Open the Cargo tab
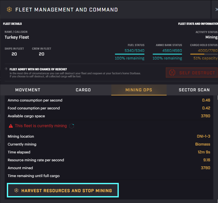Screen dimensions: 218x203 click(x=83, y=90)
